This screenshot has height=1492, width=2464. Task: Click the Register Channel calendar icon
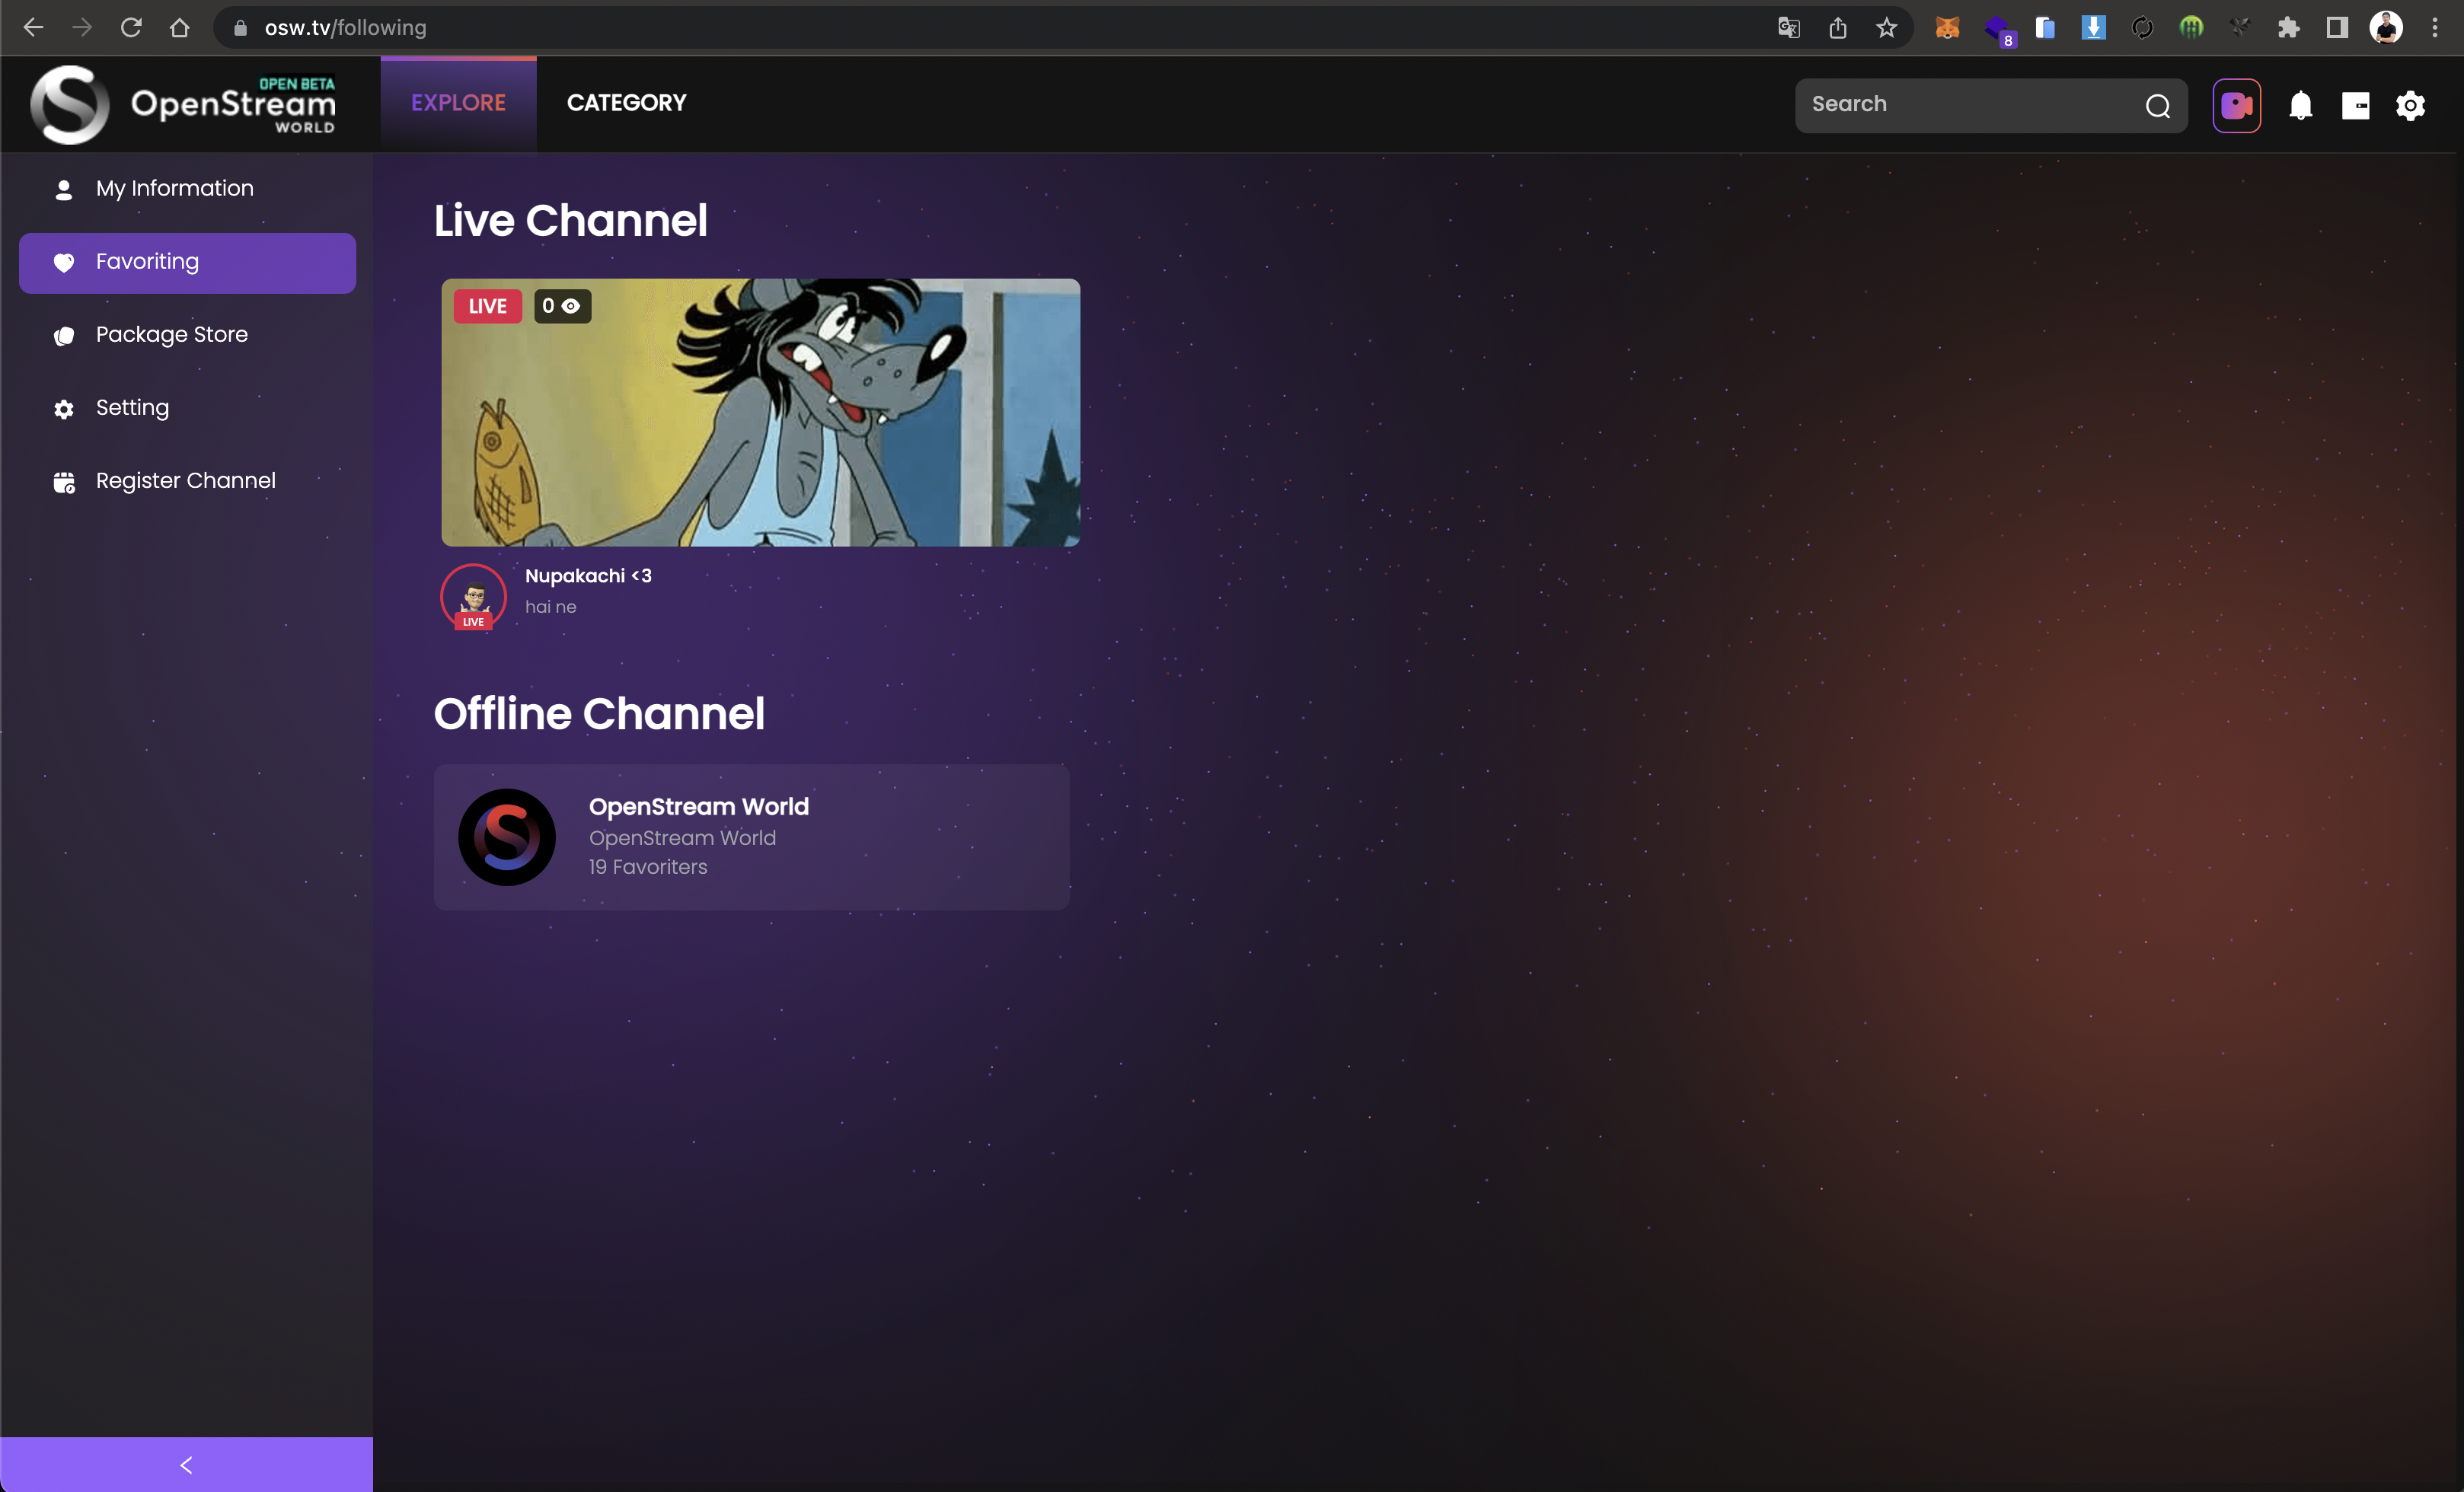[64, 482]
